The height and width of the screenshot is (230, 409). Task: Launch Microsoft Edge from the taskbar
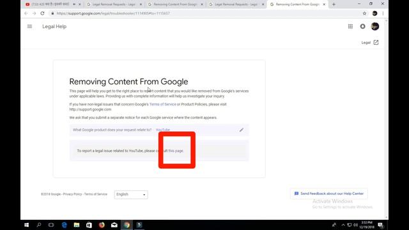coord(64,225)
